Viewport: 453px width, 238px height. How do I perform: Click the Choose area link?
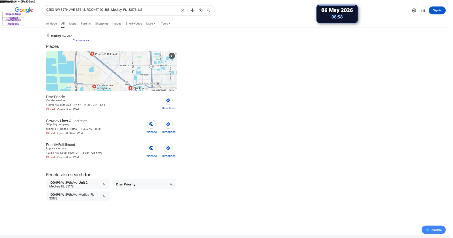tap(81, 40)
